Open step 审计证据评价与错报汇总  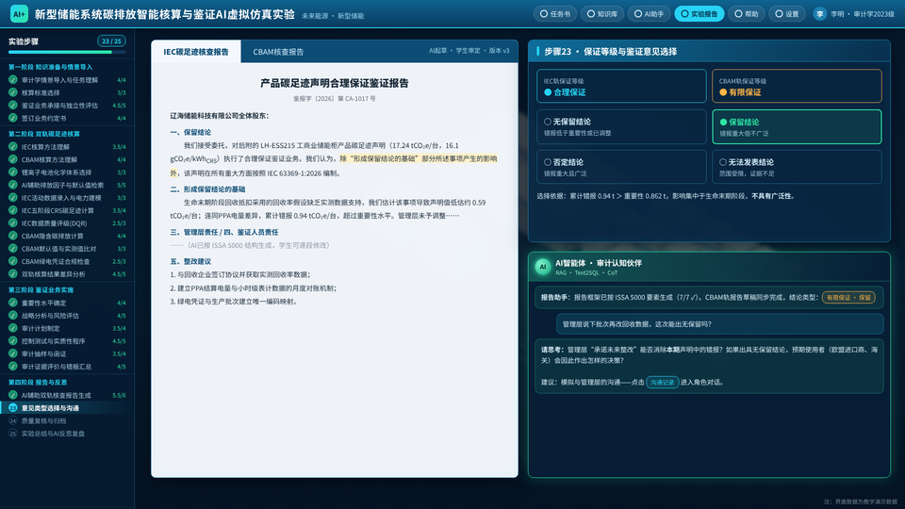coord(67,367)
